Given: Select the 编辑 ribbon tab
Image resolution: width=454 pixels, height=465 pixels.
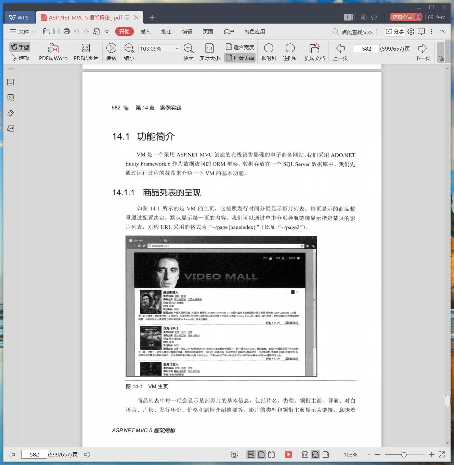Looking at the screenshot, I should (x=187, y=31).
